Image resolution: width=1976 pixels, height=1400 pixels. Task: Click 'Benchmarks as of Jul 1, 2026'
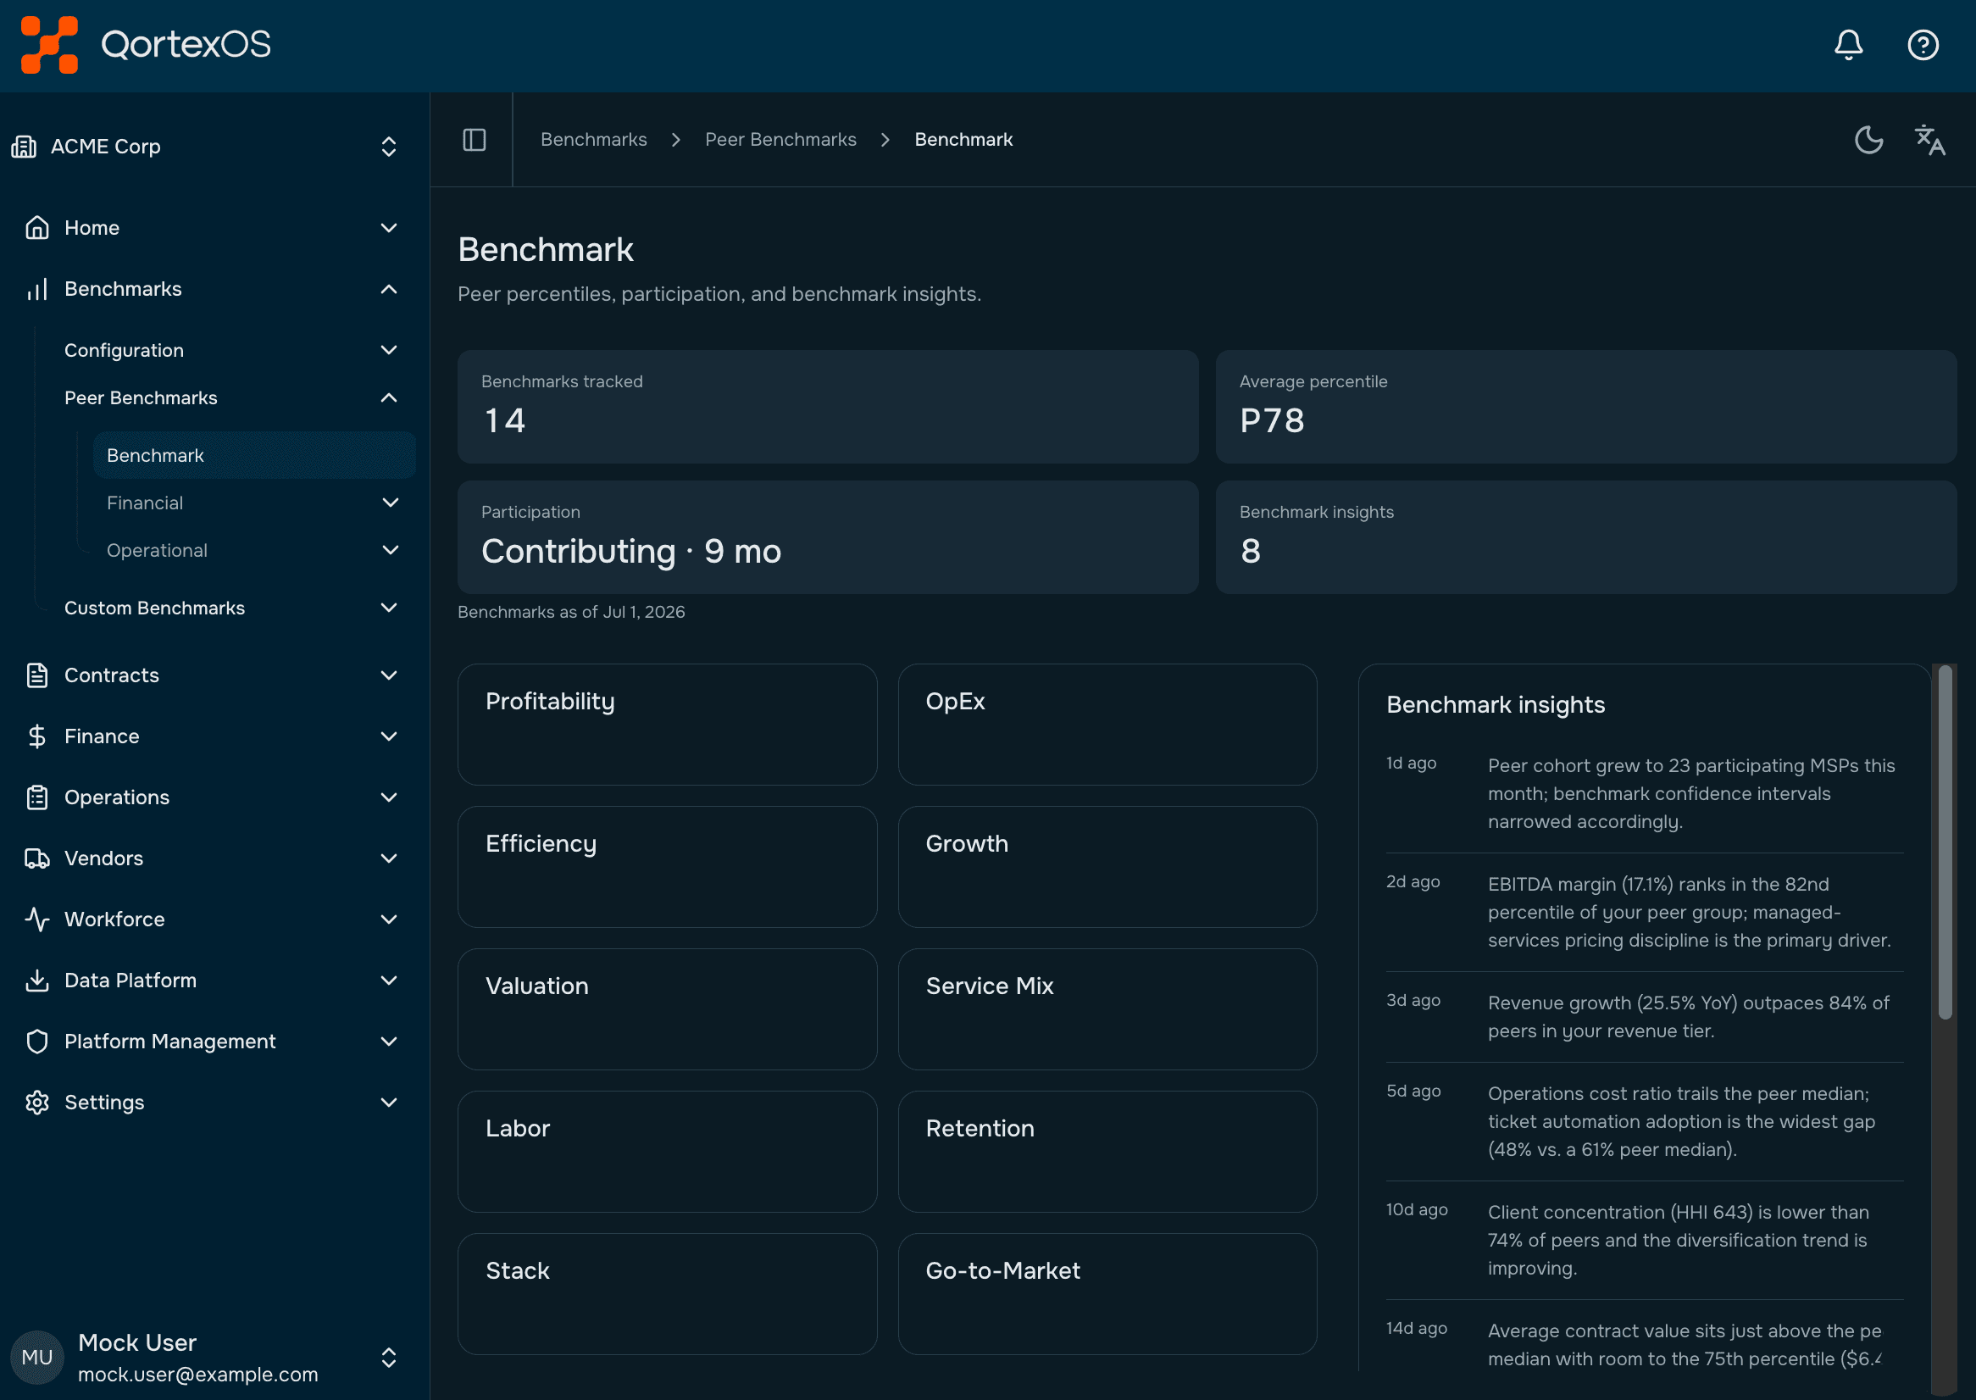point(570,612)
